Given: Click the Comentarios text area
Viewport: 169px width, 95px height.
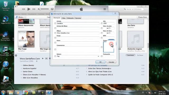Looking at the screenshot, I should point(78,49).
